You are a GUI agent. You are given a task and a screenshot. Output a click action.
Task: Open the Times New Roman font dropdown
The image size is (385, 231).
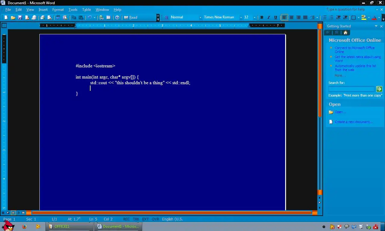click(x=241, y=17)
